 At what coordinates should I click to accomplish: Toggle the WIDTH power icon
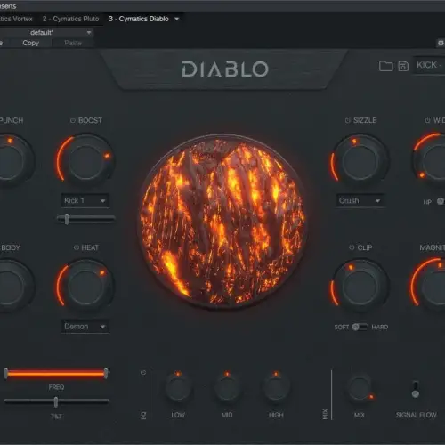point(427,120)
